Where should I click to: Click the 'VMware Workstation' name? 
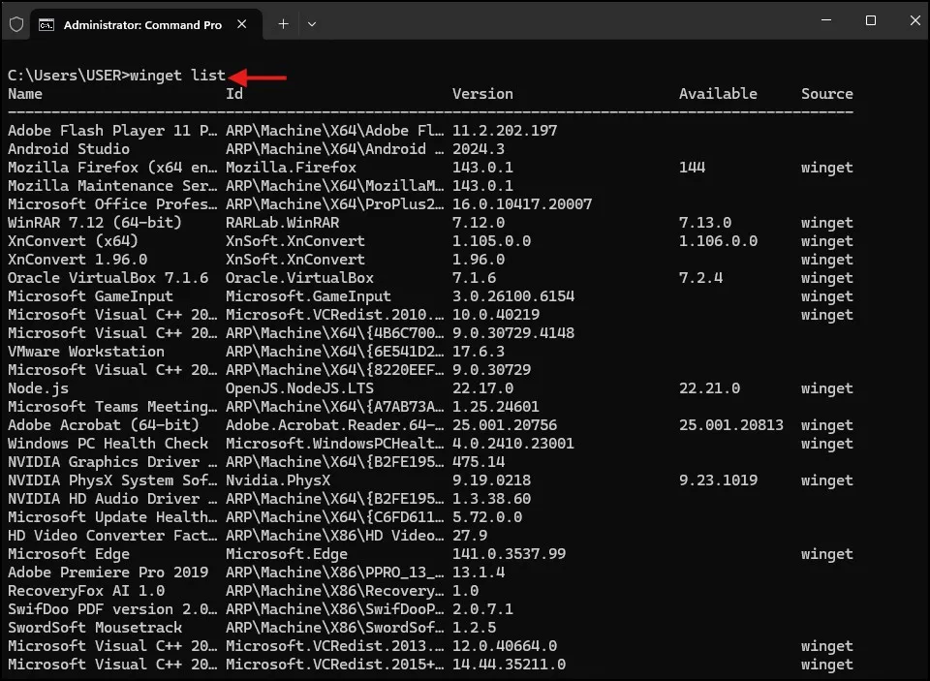pyautogui.click(x=86, y=352)
